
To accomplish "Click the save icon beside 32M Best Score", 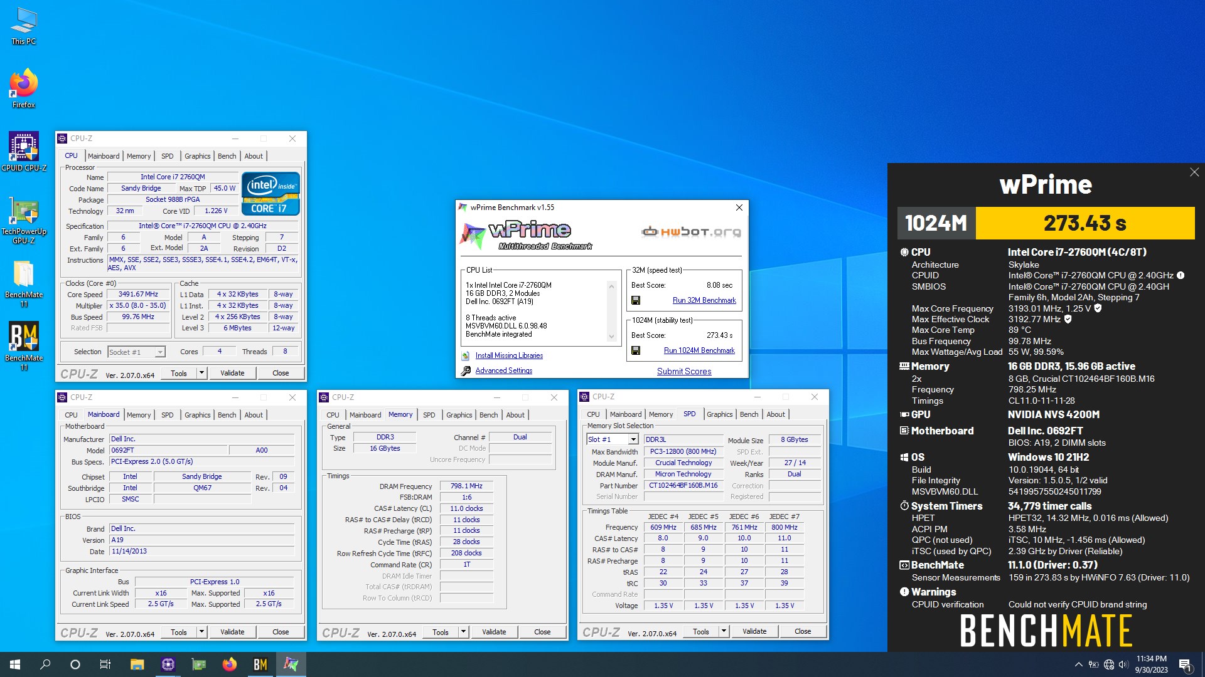I will tap(636, 300).
